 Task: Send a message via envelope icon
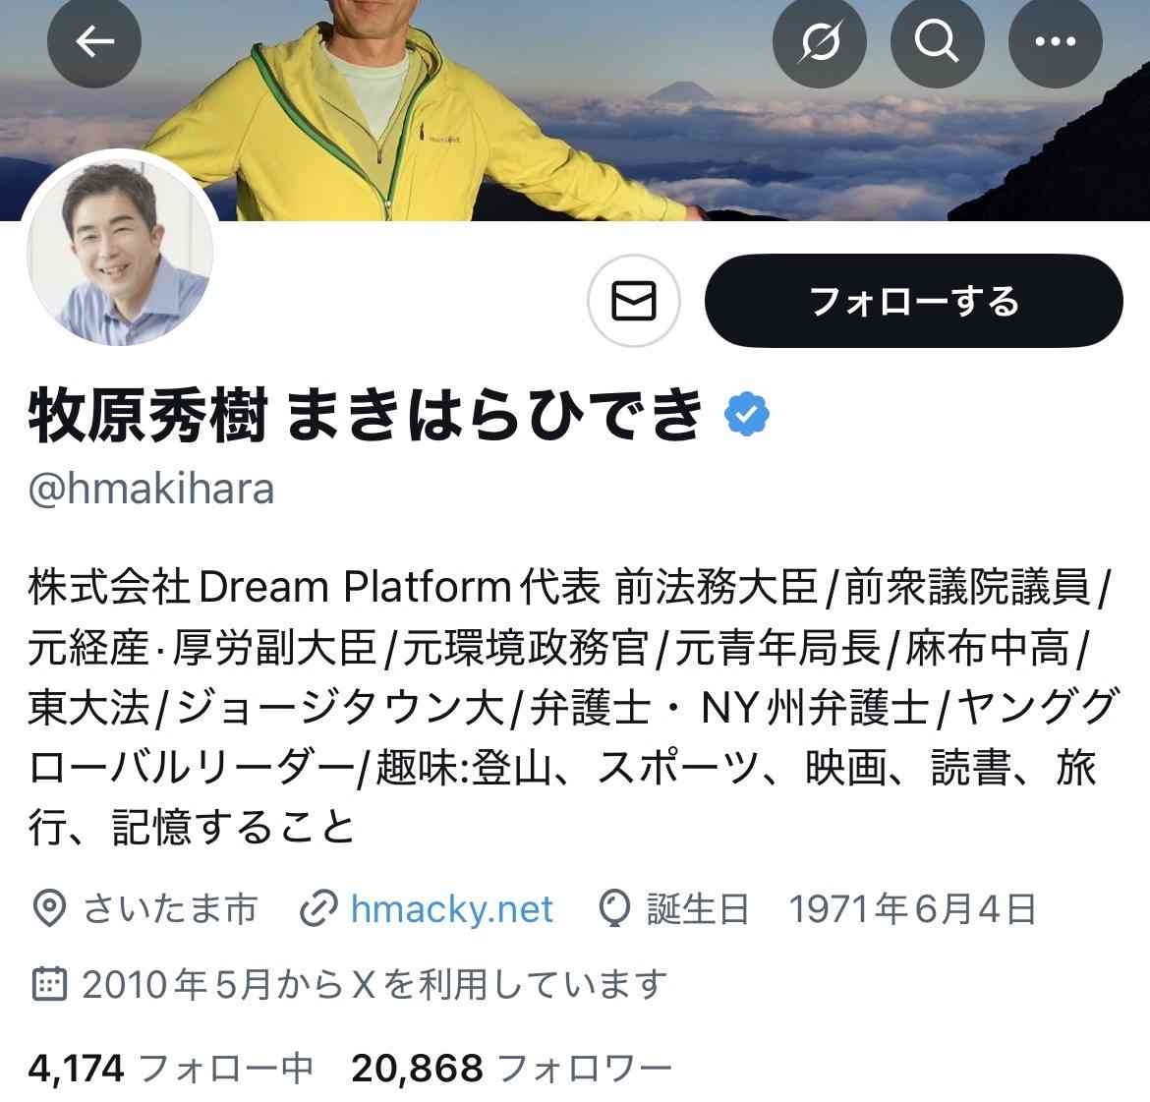(634, 301)
